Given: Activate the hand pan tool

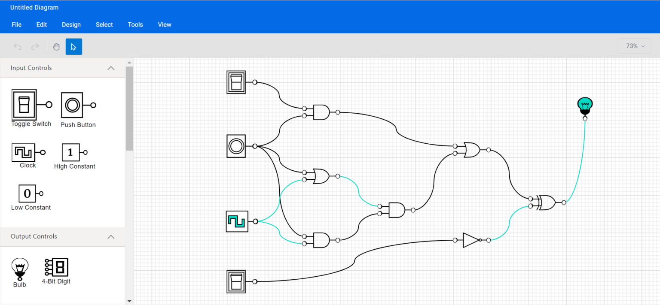Looking at the screenshot, I should [x=56, y=46].
